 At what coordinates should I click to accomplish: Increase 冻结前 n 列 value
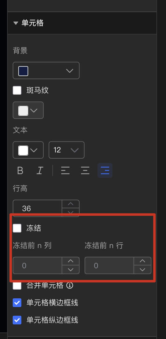tap(71, 261)
